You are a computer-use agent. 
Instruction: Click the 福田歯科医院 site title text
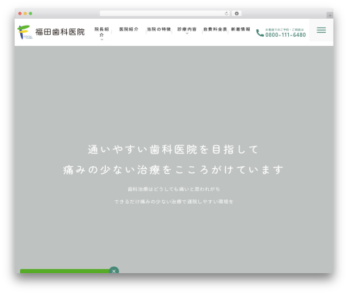[x=60, y=32]
